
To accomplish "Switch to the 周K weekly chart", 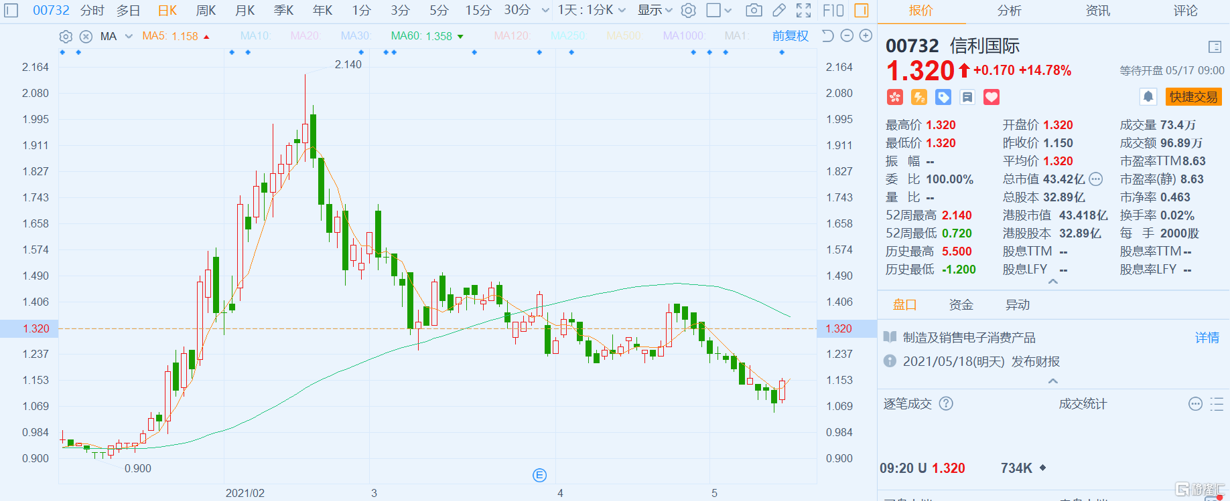I will pyautogui.click(x=206, y=10).
